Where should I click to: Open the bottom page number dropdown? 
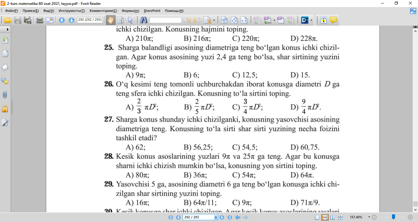216,217
